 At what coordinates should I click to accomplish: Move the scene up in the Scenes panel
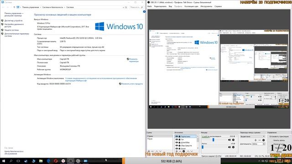pyautogui.click(x=156, y=151)
